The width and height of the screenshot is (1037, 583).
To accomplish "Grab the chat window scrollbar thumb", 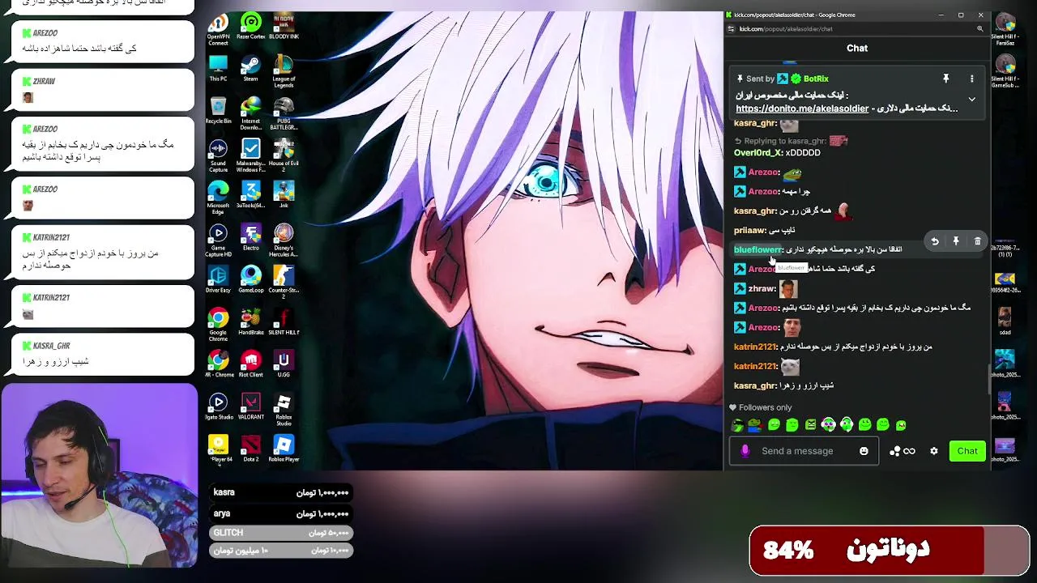I will 988,381.
